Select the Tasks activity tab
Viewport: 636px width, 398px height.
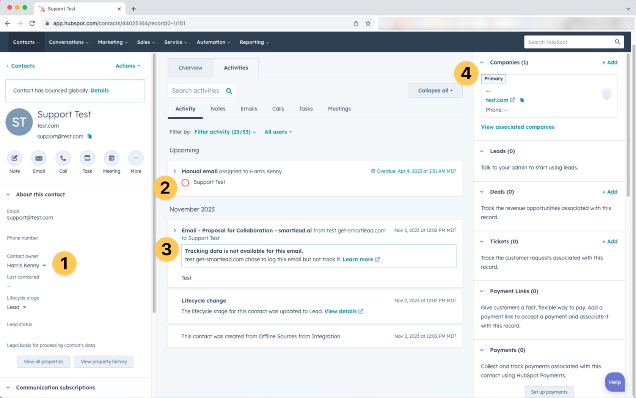(306, 109)
